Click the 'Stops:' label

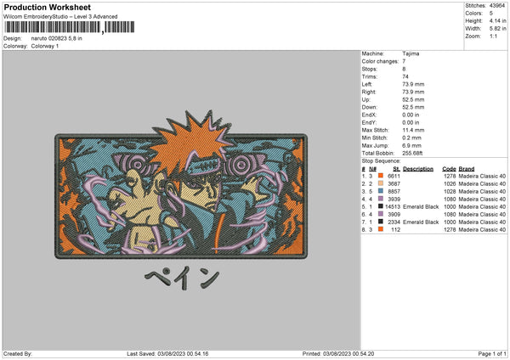click(x=370, y=69)
